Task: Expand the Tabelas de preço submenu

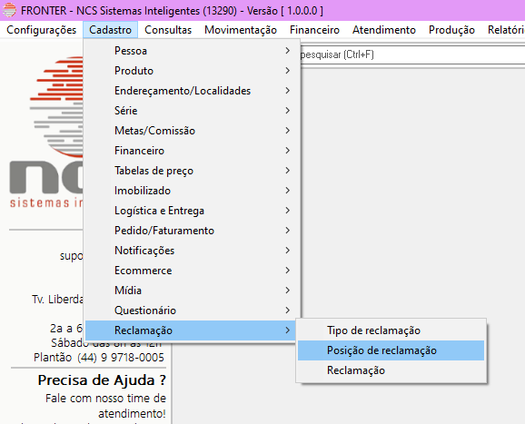Action: coord(193,171)
